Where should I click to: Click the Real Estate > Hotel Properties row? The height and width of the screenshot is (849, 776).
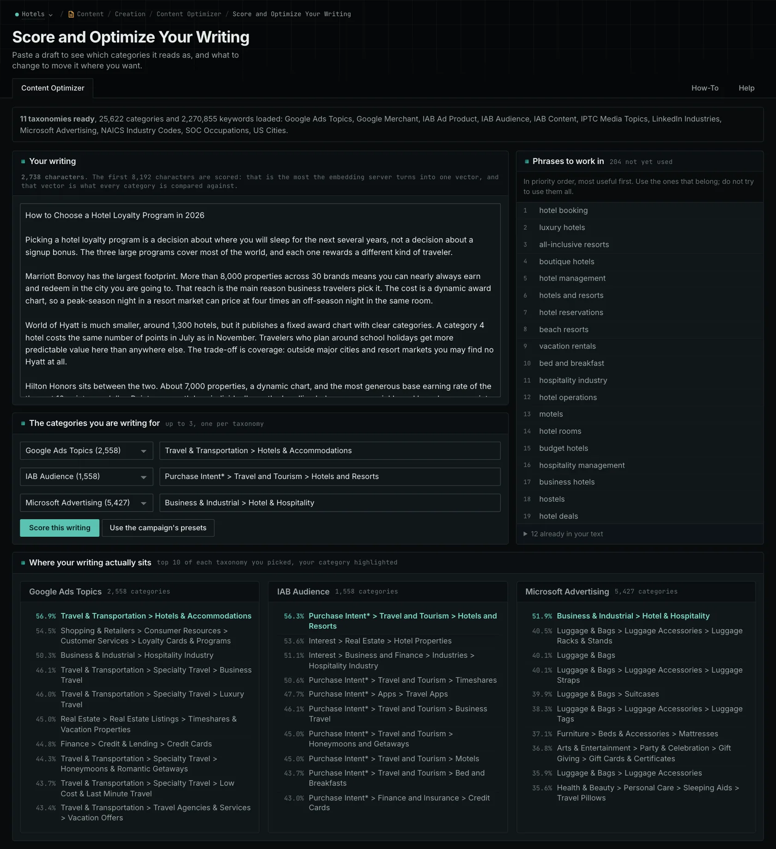[392, 641]
